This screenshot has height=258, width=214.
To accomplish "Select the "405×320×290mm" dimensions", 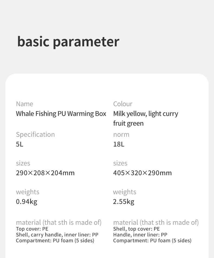I will click(142, 173).
